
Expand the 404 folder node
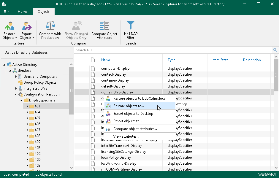(27, 112)
